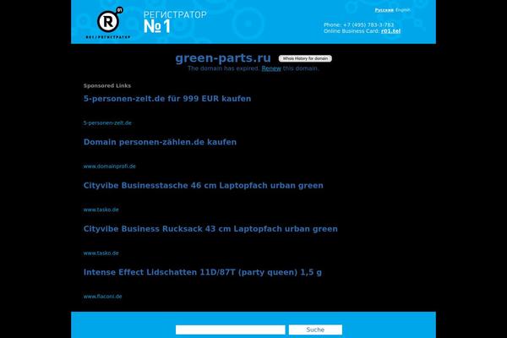Click www.tasko.de under Business Rucksack ad
507x338 pixels.
tap(101, 253)
